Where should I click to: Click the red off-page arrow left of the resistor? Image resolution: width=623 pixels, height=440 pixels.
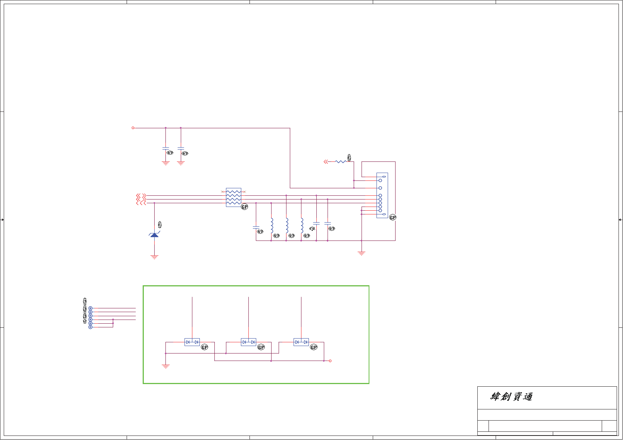click(326, 161)
